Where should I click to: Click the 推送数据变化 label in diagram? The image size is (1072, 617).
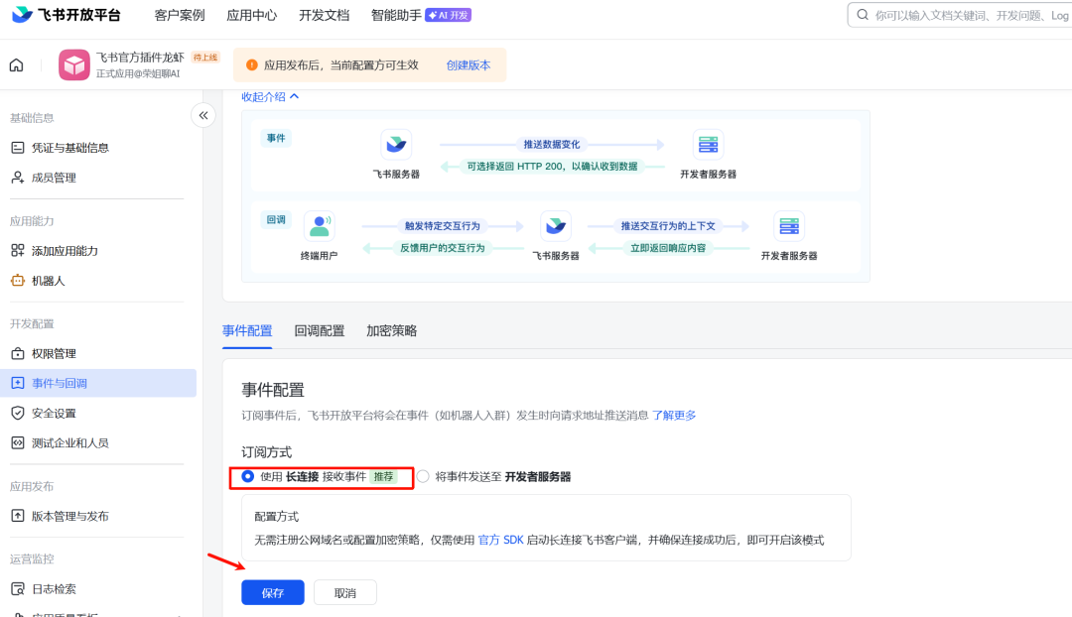click(552, 144)
